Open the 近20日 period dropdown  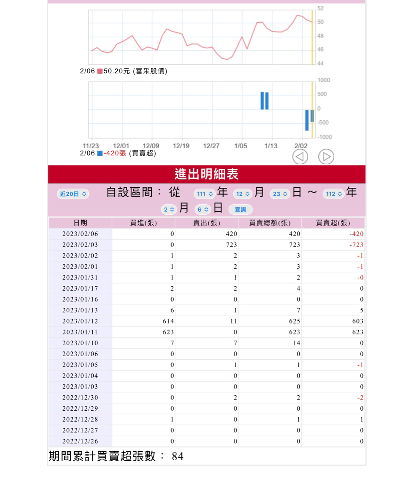pyautogui.click(x=73, y=194)
